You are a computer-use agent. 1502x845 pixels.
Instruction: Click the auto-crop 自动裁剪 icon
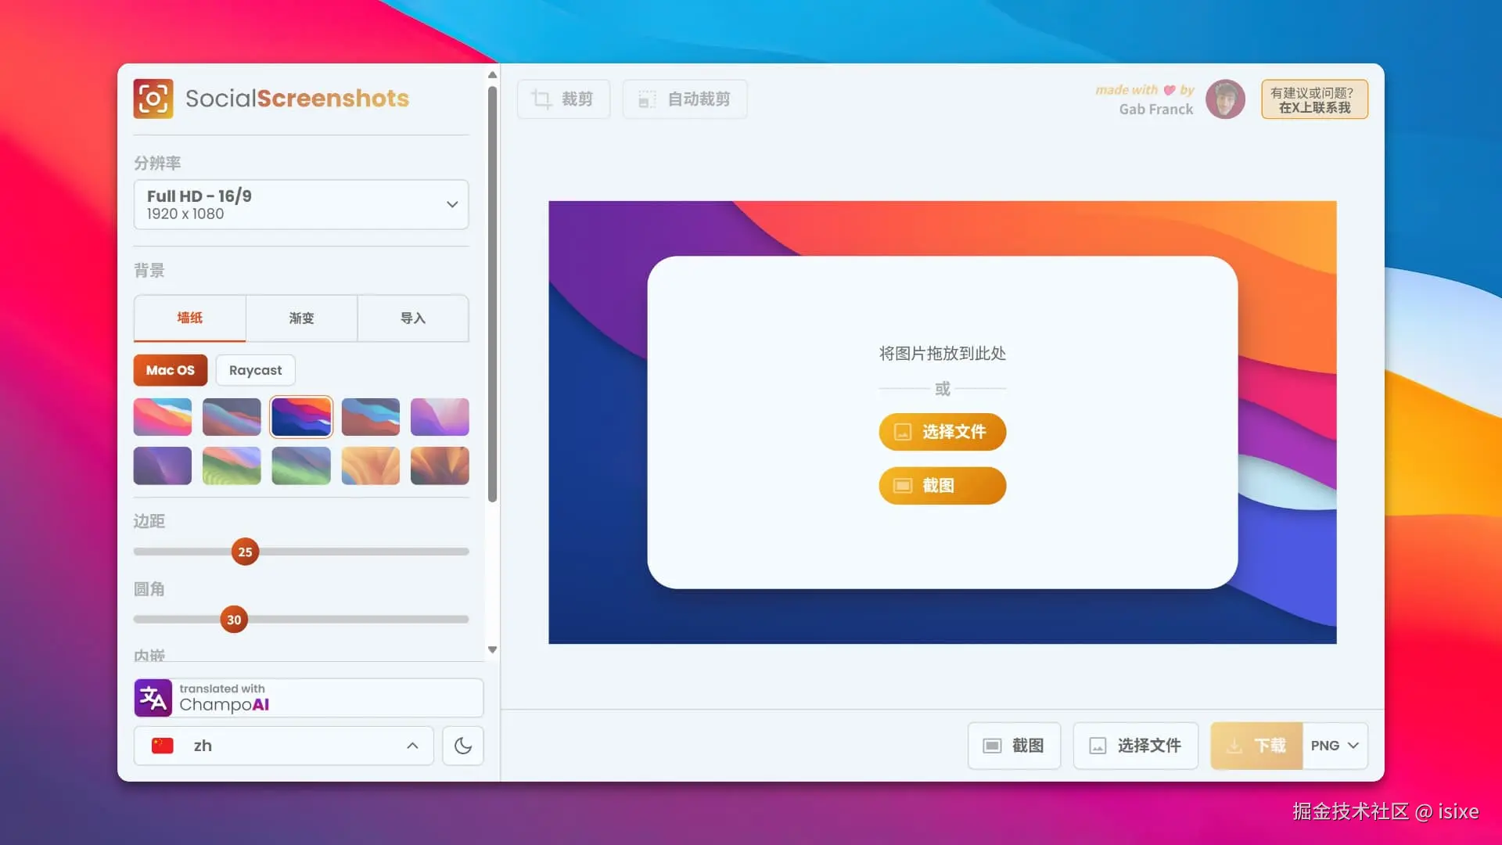tap(647, 99)
